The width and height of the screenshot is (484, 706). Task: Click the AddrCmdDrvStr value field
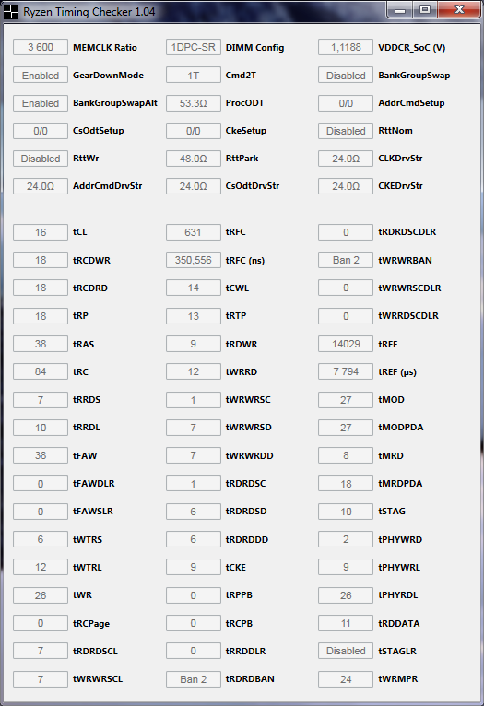click(41, 186)
